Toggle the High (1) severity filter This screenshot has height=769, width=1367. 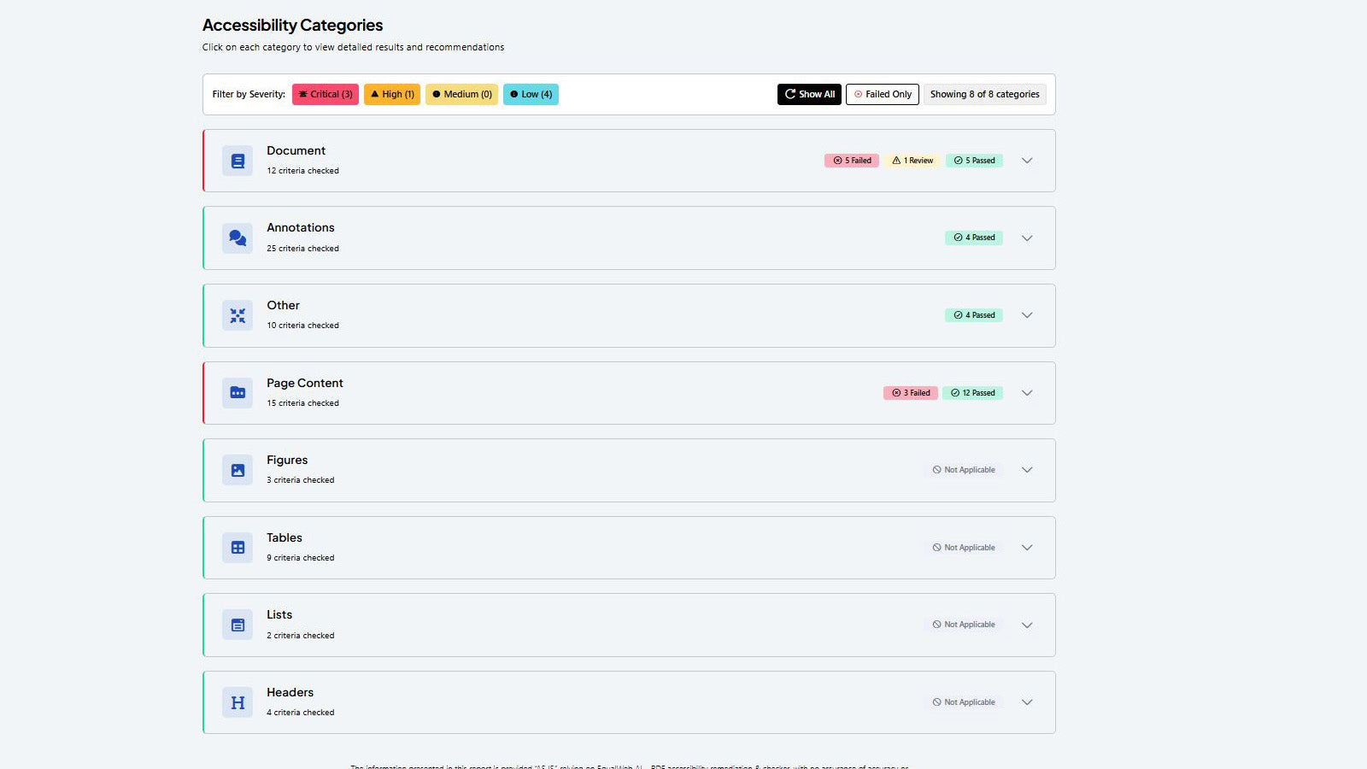392,94
